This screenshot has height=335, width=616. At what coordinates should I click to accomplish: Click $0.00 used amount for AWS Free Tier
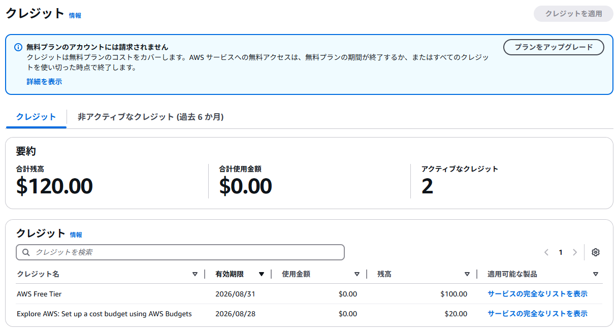pos(348,294)
